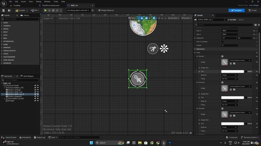Toggle Inherit checkbox for Normal tint
The height and width of the screenshot is (146, 261).
click(x=246, y=71)
